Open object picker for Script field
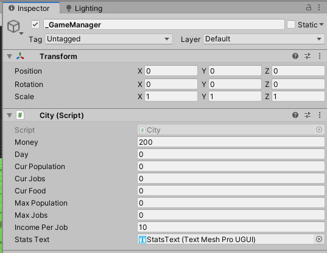 pos(319,130)
